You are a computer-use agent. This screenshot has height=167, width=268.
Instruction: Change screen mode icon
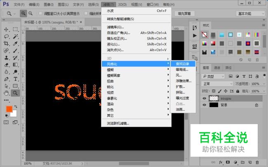pos(15,122)
